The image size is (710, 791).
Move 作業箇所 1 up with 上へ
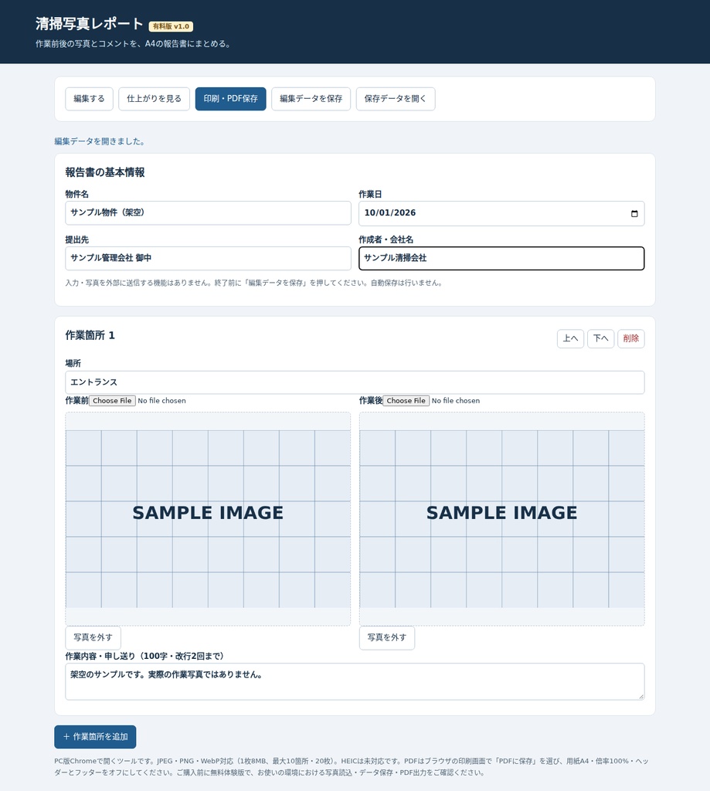(x=570, y=338)
